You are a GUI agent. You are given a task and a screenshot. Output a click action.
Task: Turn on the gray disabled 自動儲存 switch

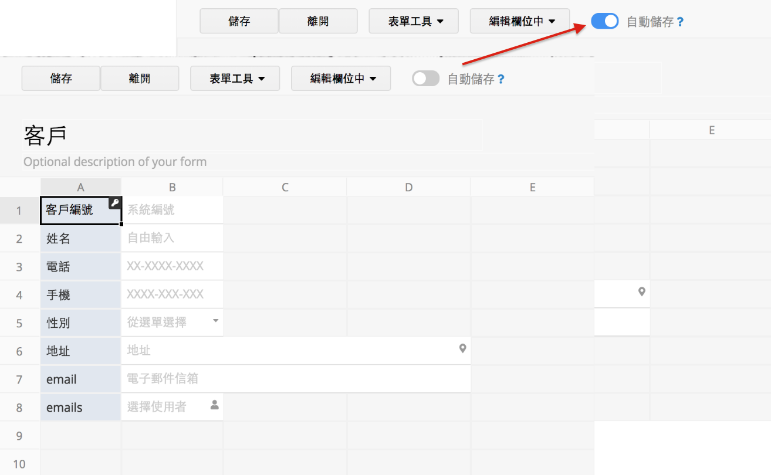pyautogui.click(x=425, y=79)
